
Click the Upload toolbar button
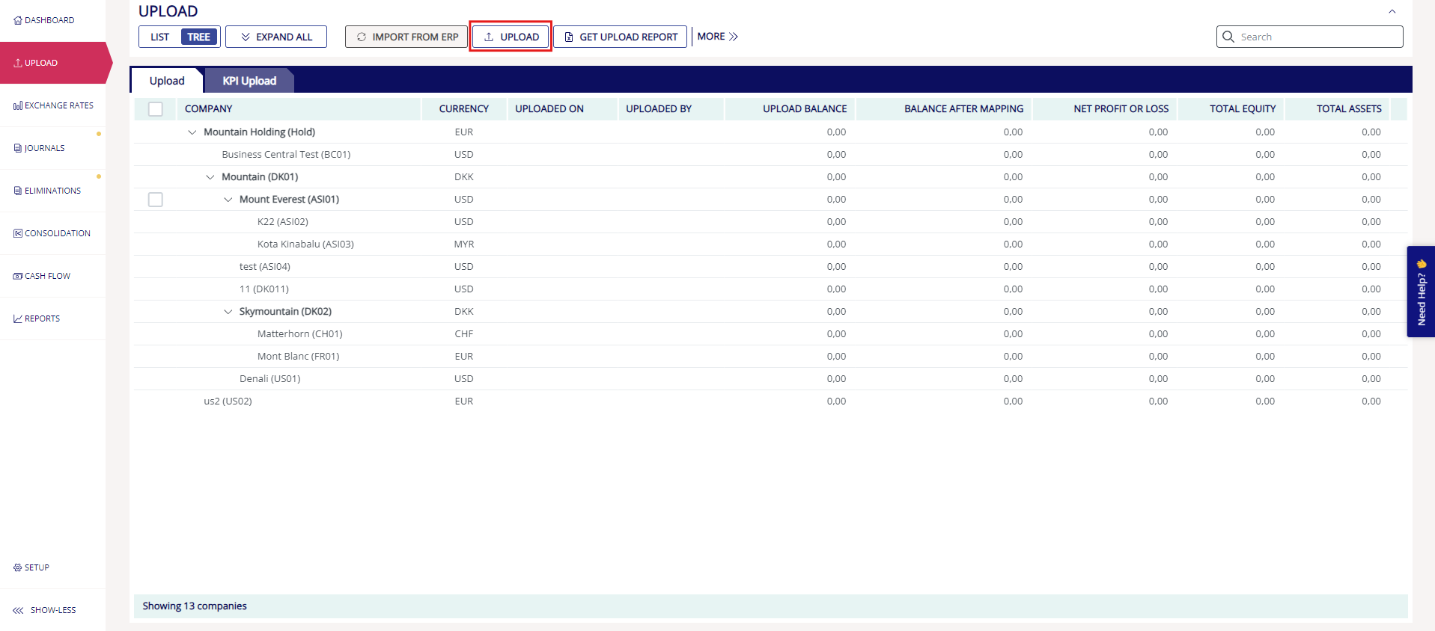pyautogui.click(x=511, y=37)
